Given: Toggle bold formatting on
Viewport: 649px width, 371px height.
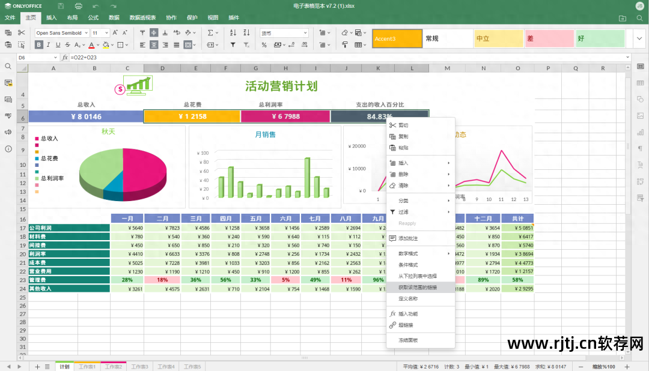Looking at the screenshot, I should (x=37, y=45).
